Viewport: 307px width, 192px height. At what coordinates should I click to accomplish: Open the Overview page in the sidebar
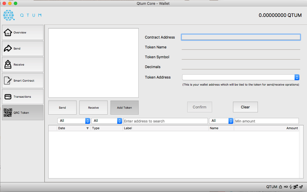(x=23, y=32)
